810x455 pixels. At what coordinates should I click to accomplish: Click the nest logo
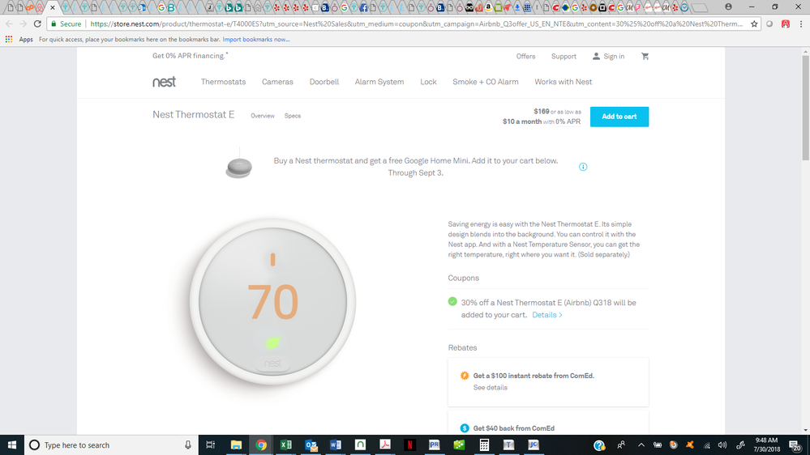tap(164, 82)
